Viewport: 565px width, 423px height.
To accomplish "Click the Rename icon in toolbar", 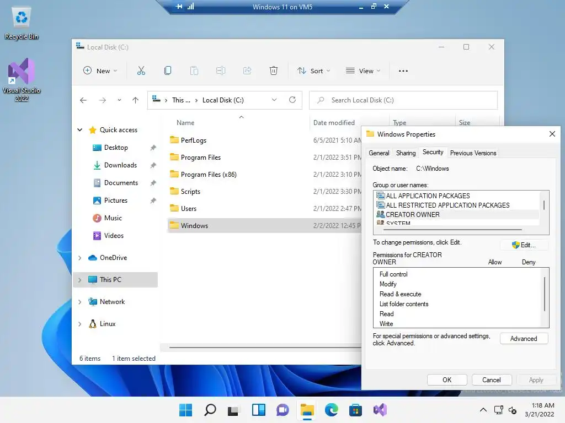I will coord(221,71).
